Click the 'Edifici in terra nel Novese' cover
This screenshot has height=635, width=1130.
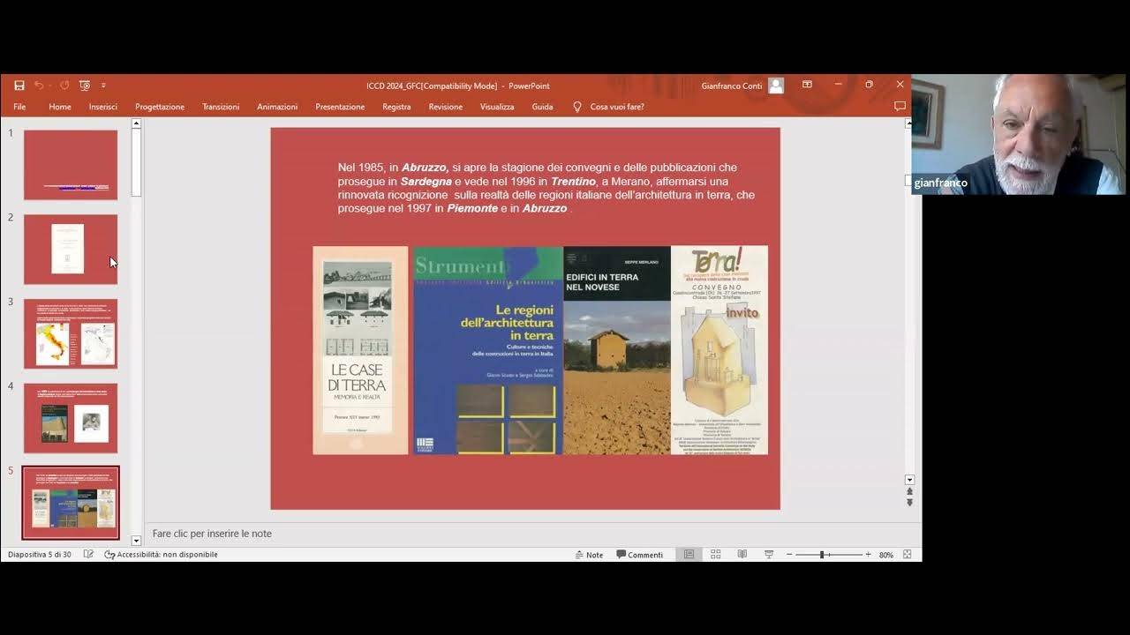coord(617,350)
